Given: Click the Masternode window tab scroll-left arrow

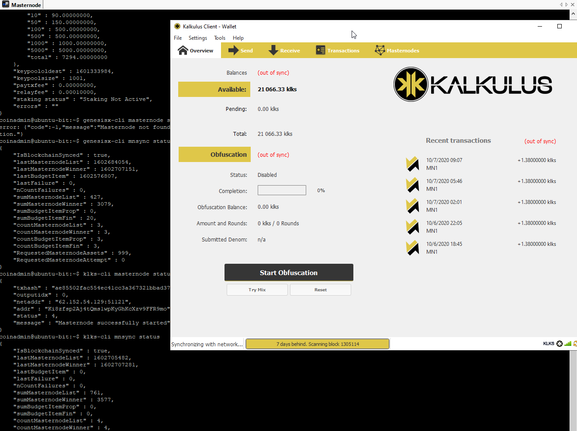Looking at the screenshot, I should pos(561,5).
